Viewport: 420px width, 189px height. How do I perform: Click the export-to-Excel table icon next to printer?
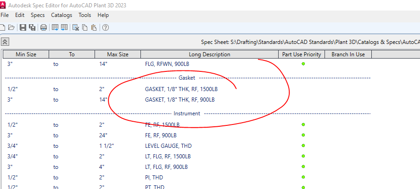tap(55, 27)
